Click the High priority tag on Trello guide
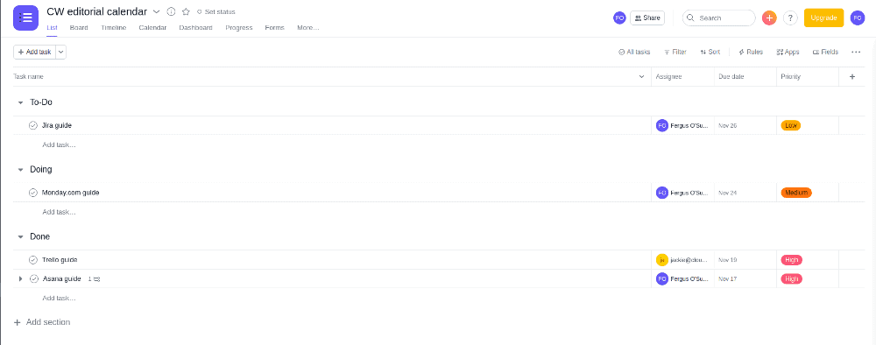This screenshot has width=876, height=345. point(792,259)
